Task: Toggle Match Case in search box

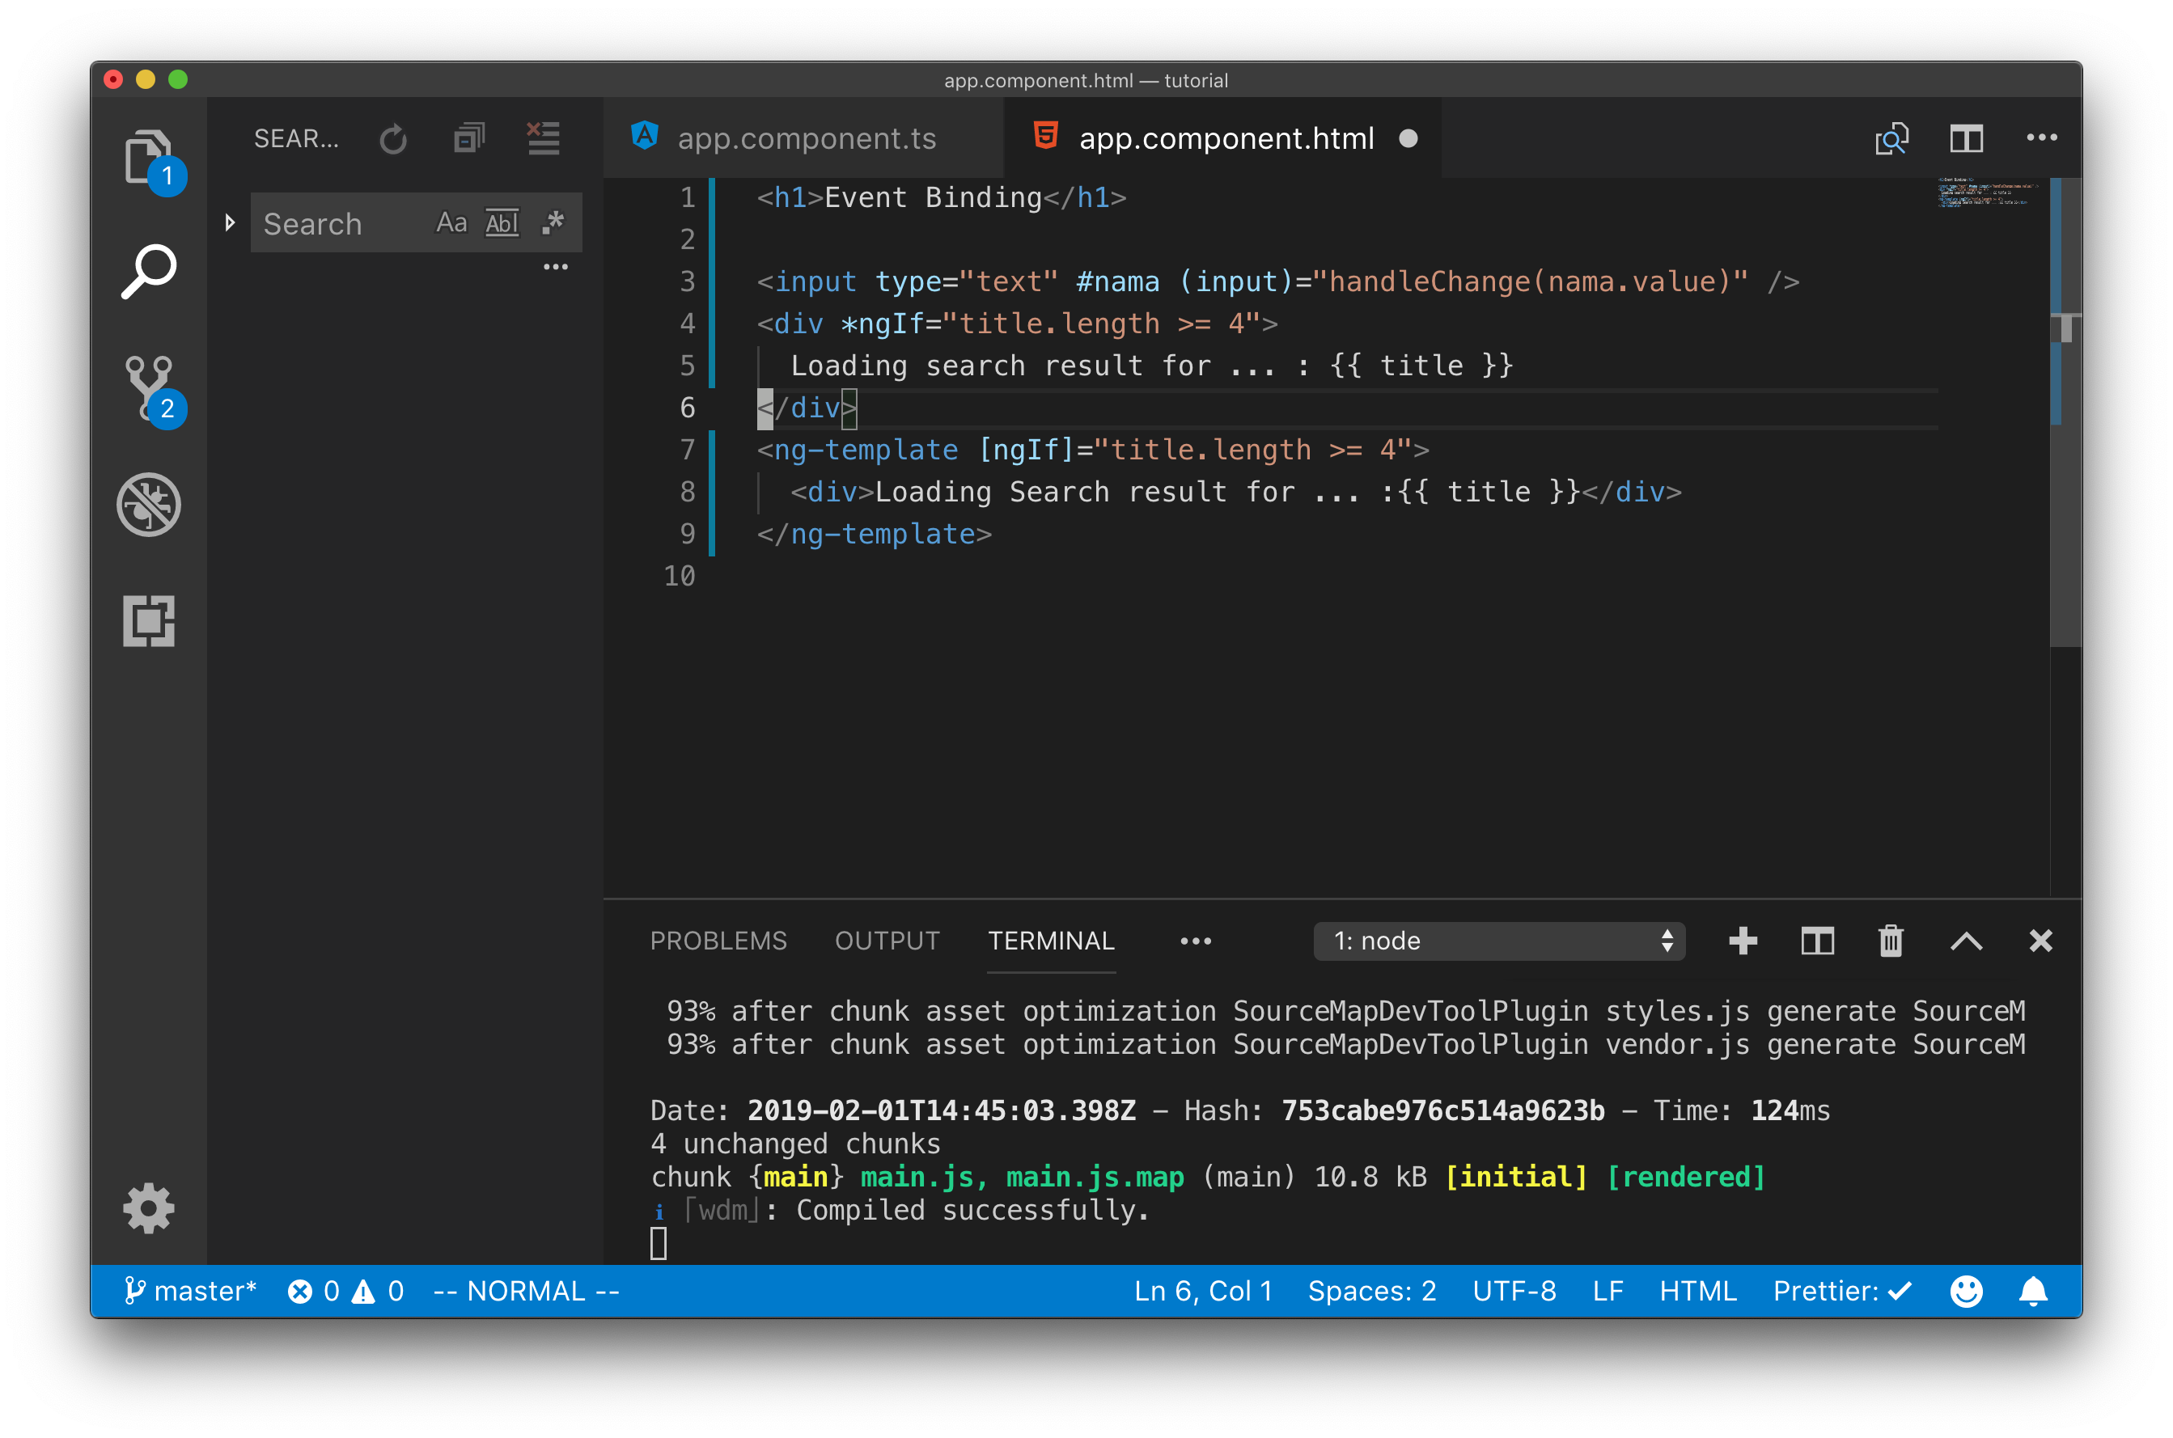Action: tap(451, 223)
